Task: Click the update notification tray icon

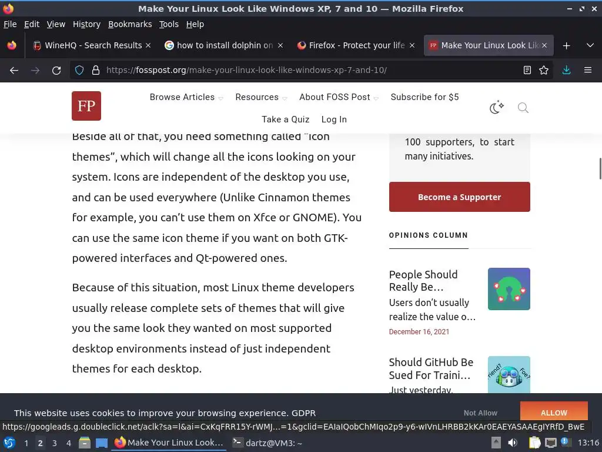Action: coord(566,442)
